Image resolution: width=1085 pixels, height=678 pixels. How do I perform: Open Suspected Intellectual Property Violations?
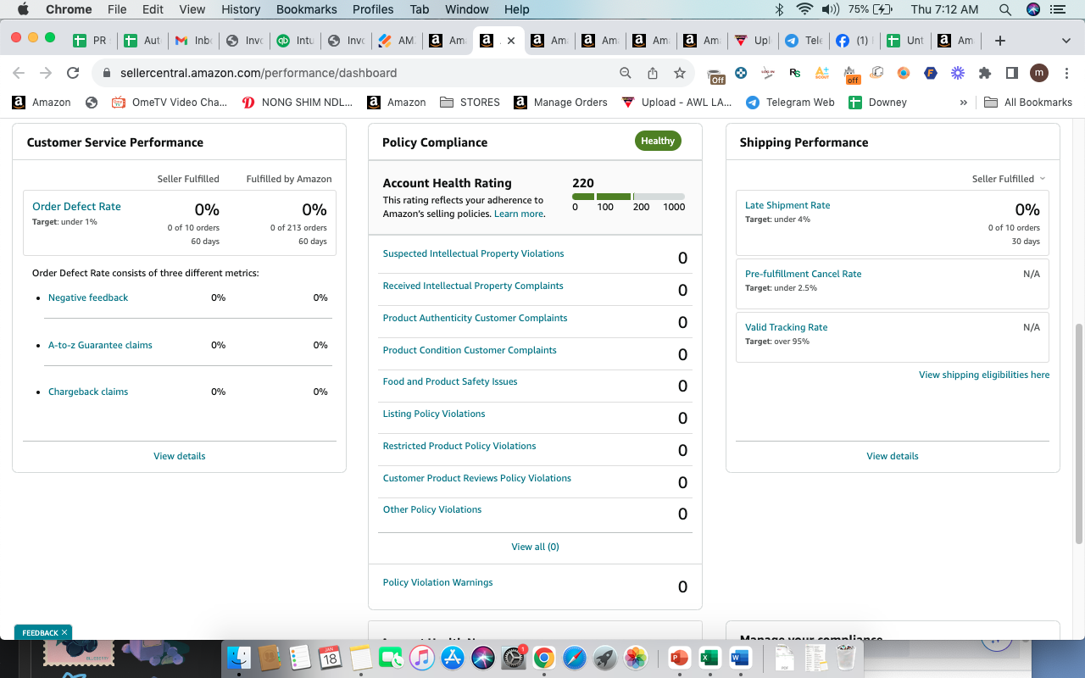click(x=473, y=253)
